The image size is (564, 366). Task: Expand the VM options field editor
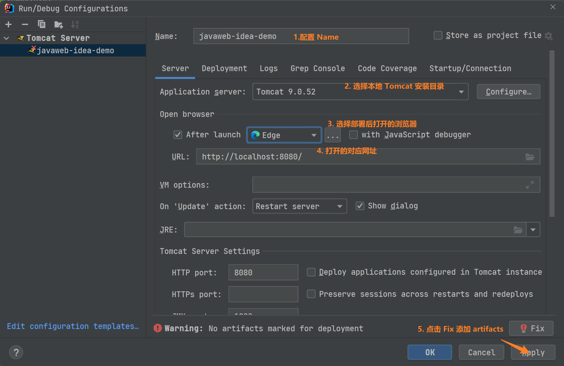tap(530, 185)
